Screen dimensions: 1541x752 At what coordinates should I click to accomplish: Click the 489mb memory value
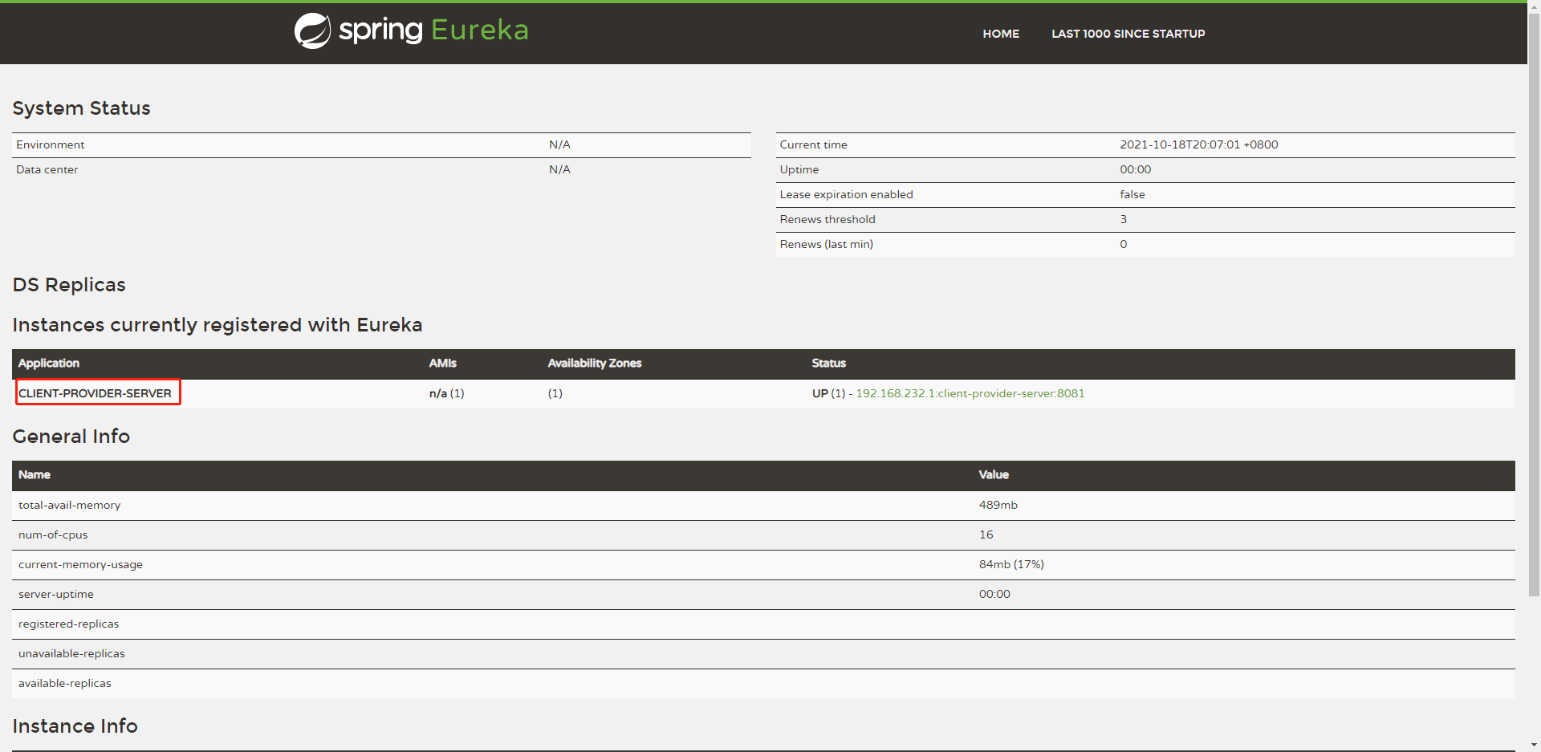click(998, 505)
